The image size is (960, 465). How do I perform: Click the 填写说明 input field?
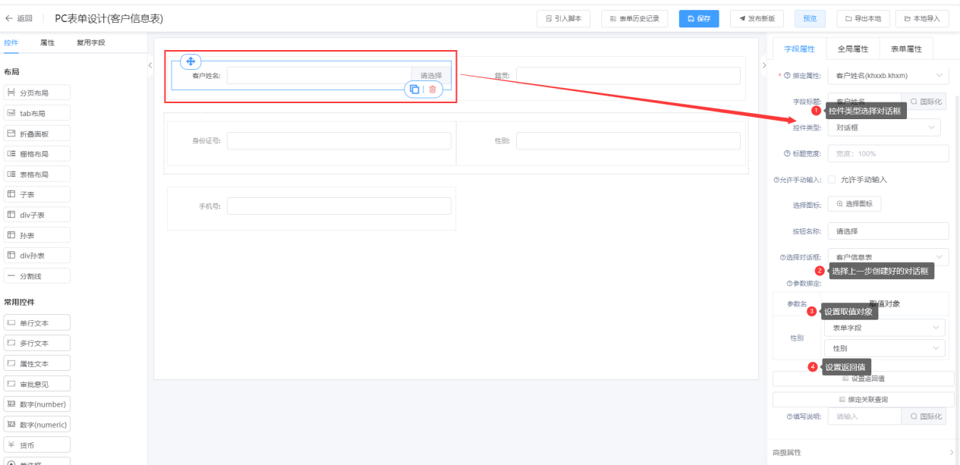pyautogui.click(x=864, y=416)
